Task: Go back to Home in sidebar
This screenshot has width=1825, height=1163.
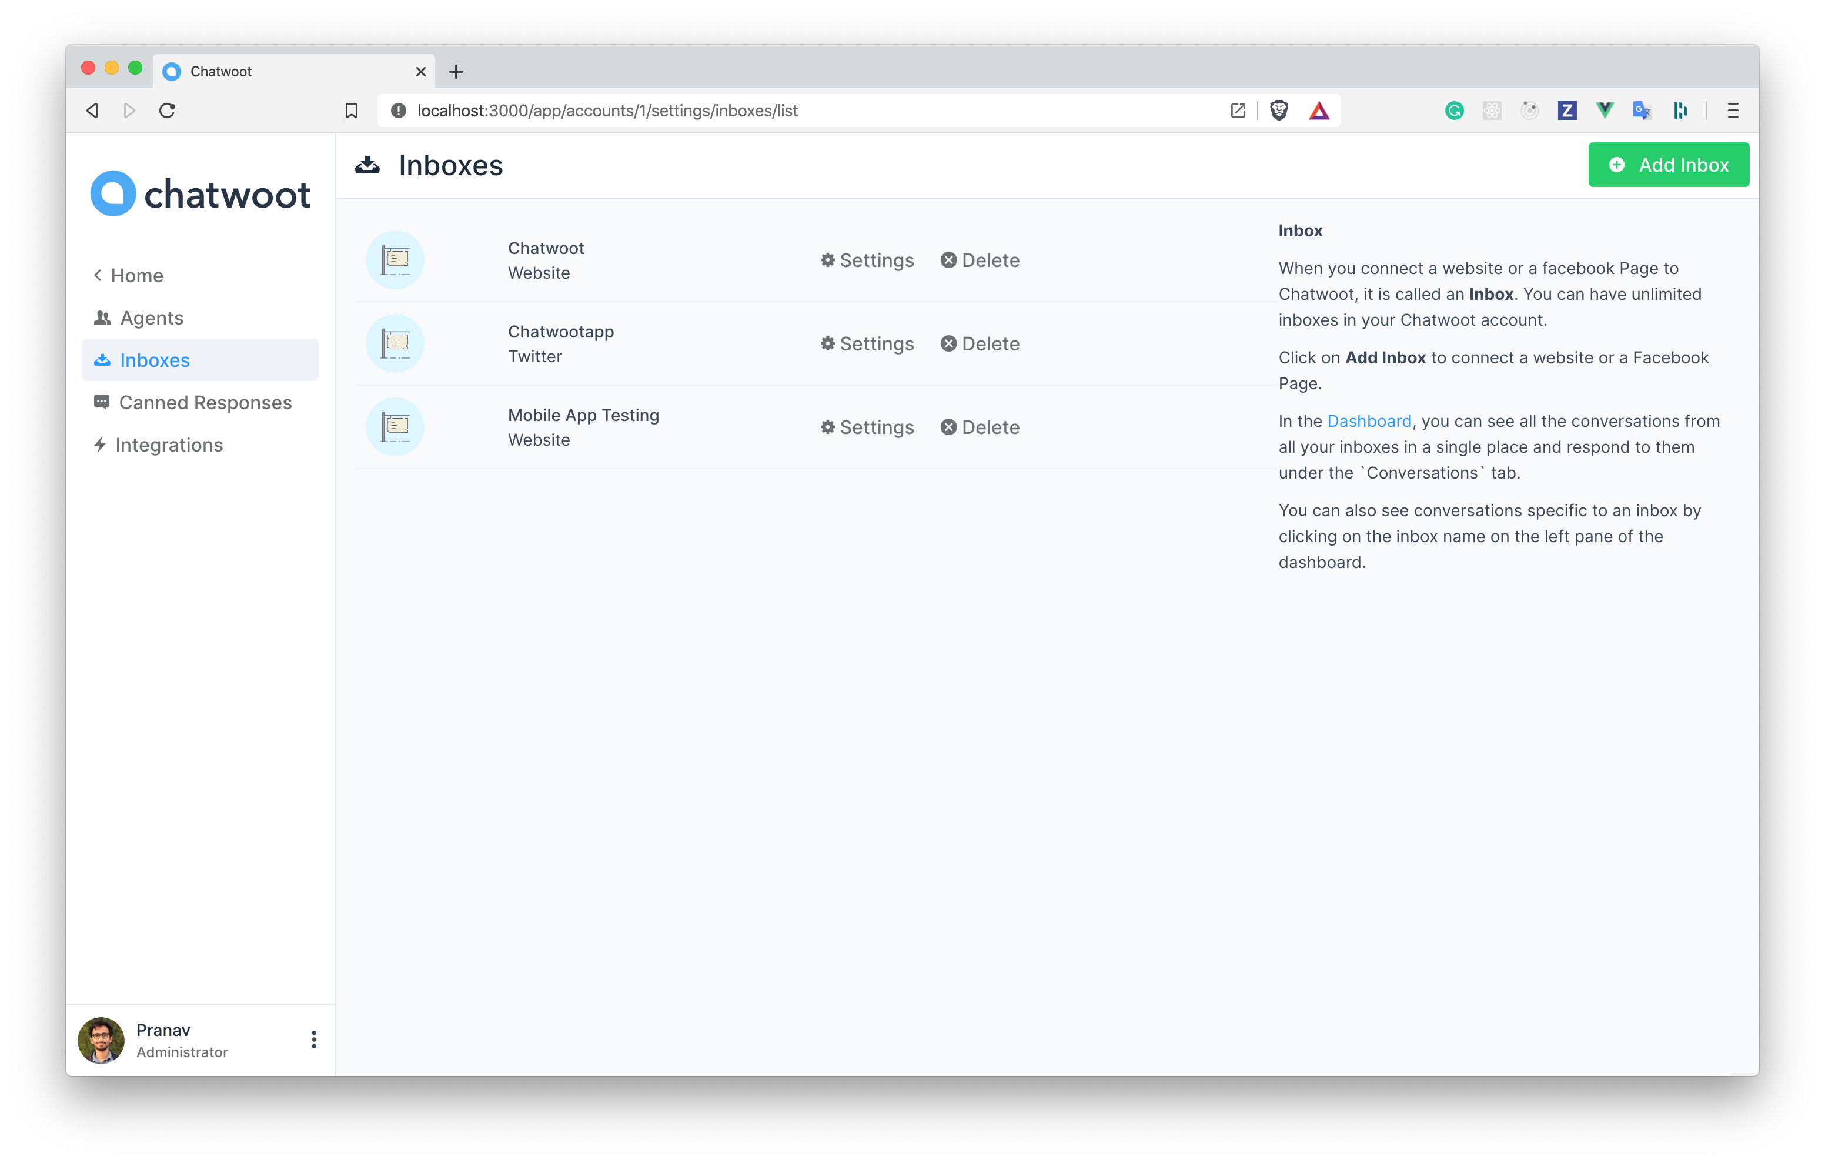Action: tap(128, 275)
